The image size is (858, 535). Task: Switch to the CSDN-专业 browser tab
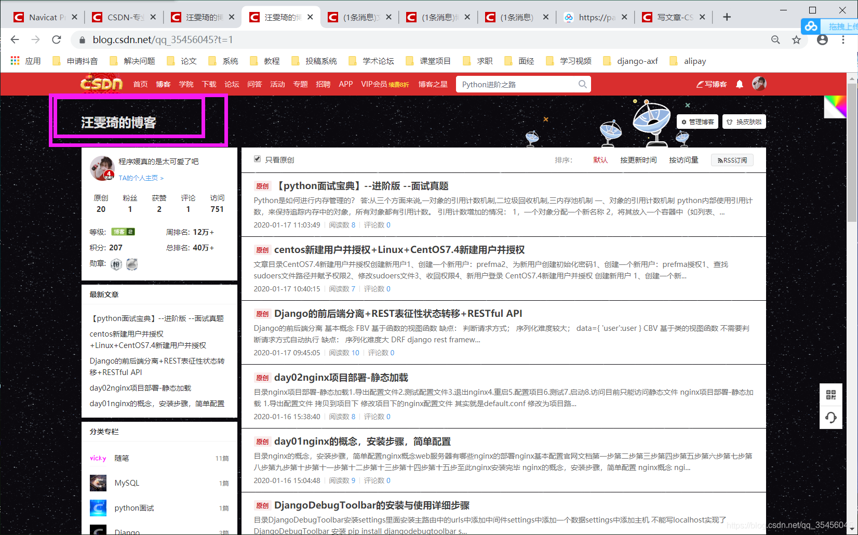click(125, 17)
